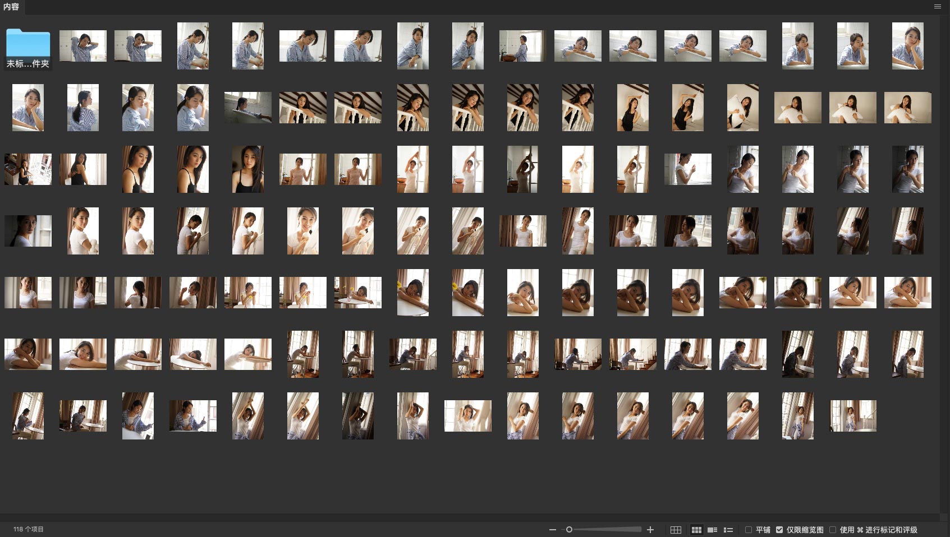The image size is (950, 537).
Task: Switch to thumbnails view icon
Action: tap(696, 530)
